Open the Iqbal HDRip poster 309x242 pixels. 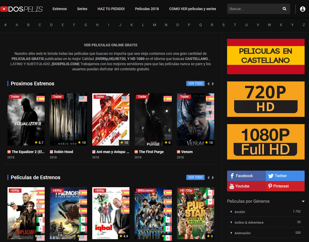[x=111, y=213]
